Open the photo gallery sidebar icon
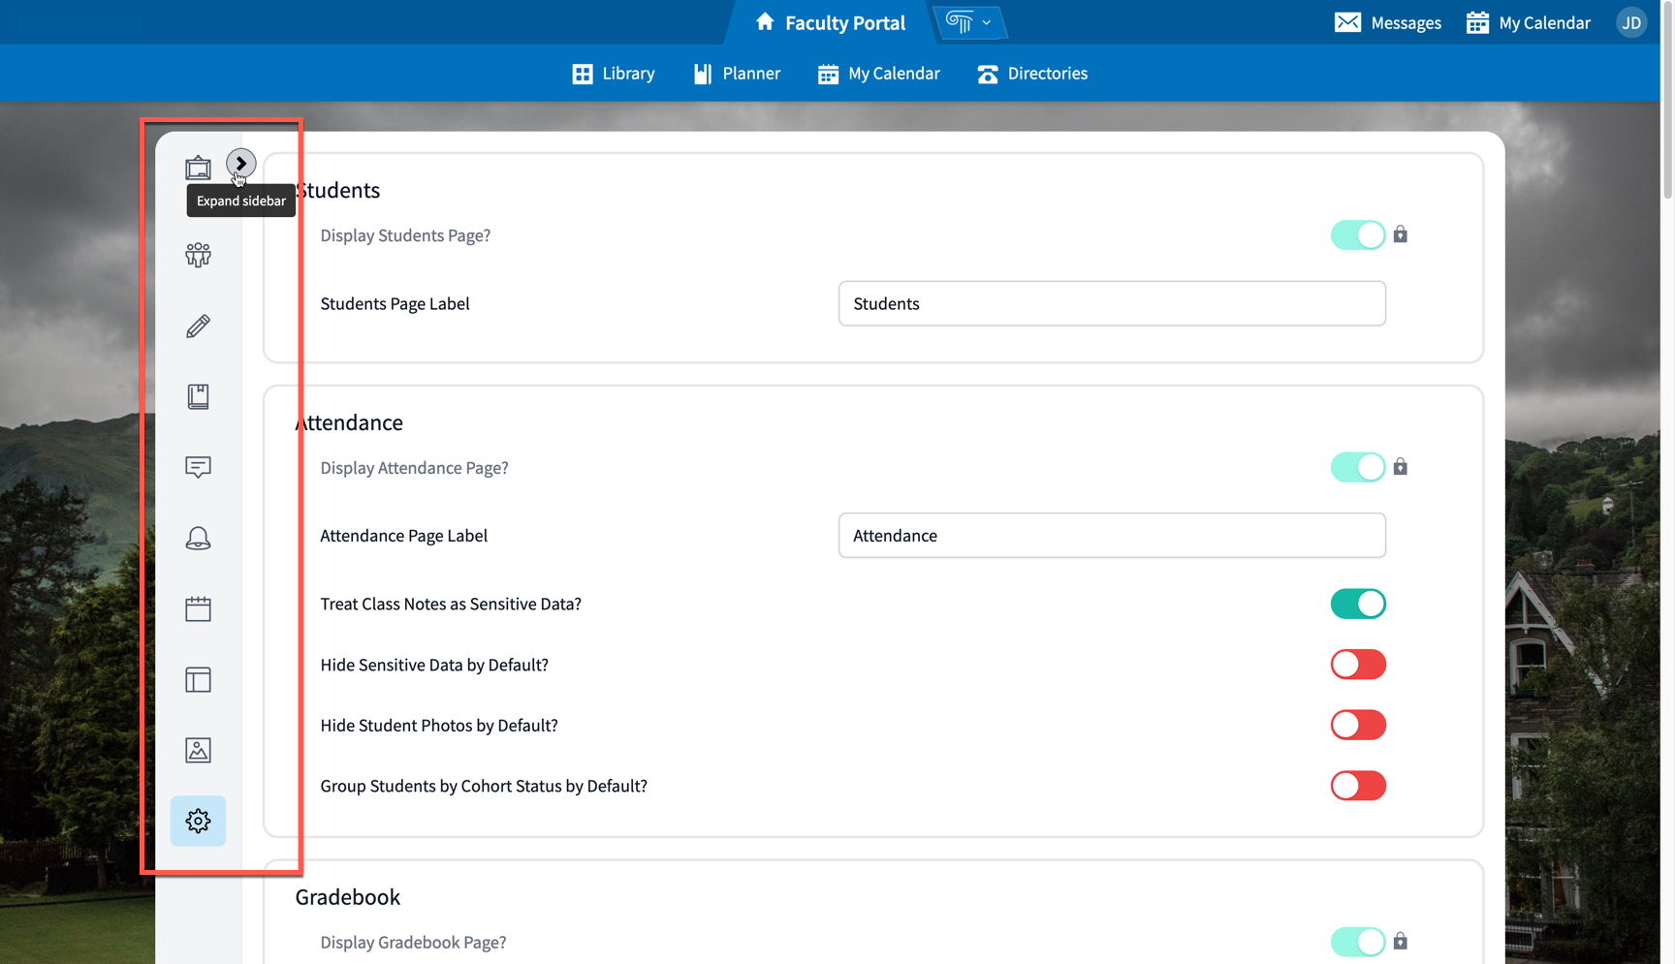 click(198, 750)
